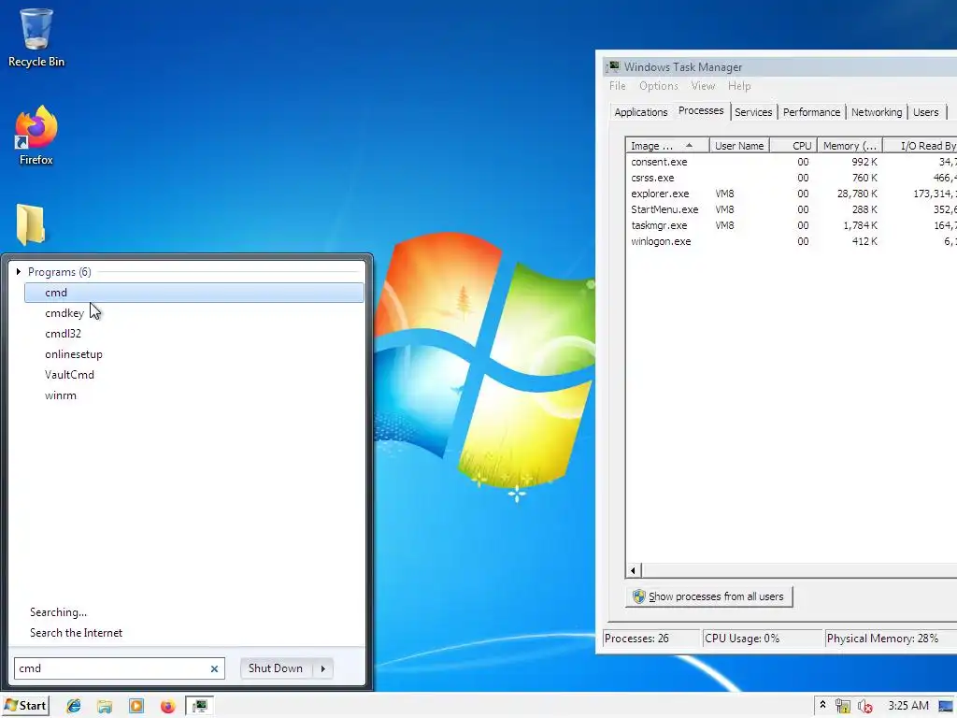Viewport: 957px width, 718px height.
Task: Click the Firefox icon in the taskbar
Action: [x=167, y=706]
